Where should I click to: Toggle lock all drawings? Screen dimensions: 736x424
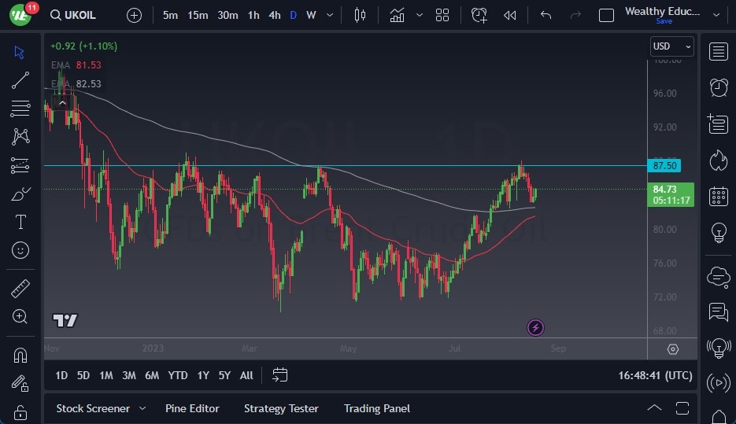20,411
